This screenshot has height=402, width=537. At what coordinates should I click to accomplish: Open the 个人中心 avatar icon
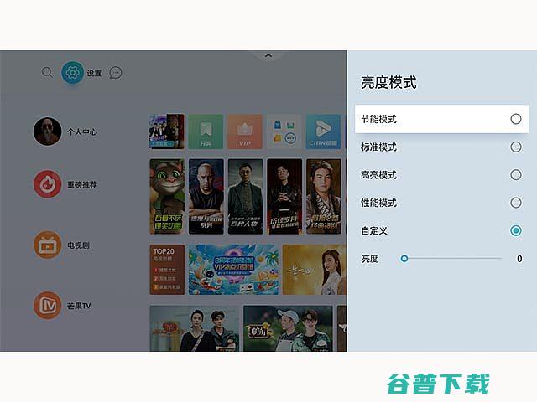[x=47, y=131]
